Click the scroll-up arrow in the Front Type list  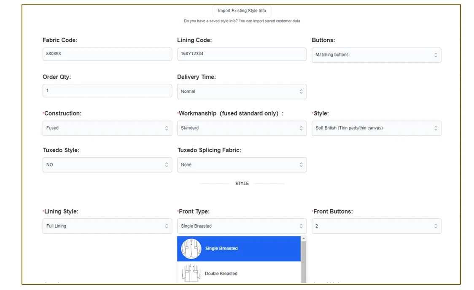pyautogui.click(x=304, y=239)
